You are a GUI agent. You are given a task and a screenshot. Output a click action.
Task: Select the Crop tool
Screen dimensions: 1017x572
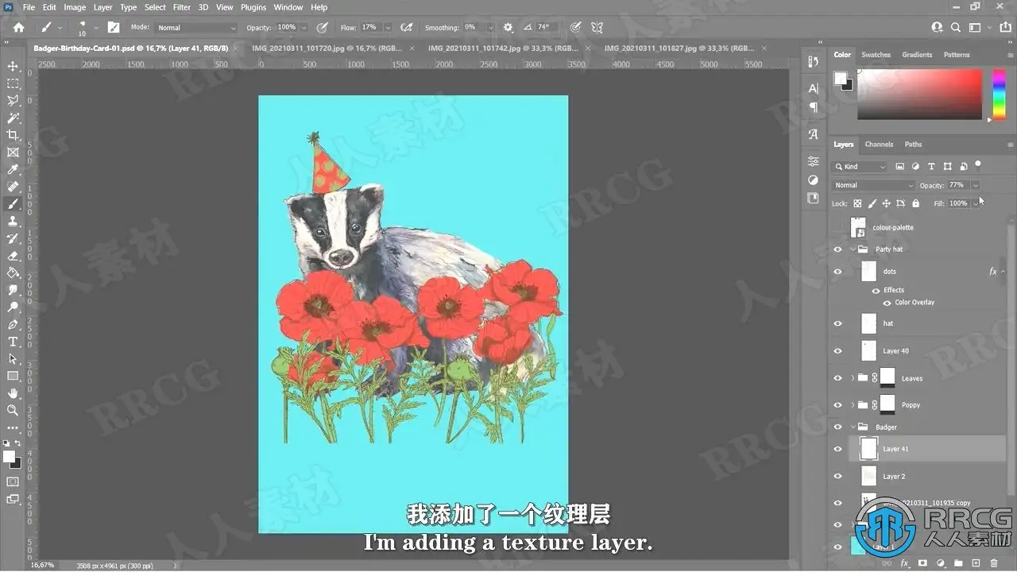pos(13,135)
